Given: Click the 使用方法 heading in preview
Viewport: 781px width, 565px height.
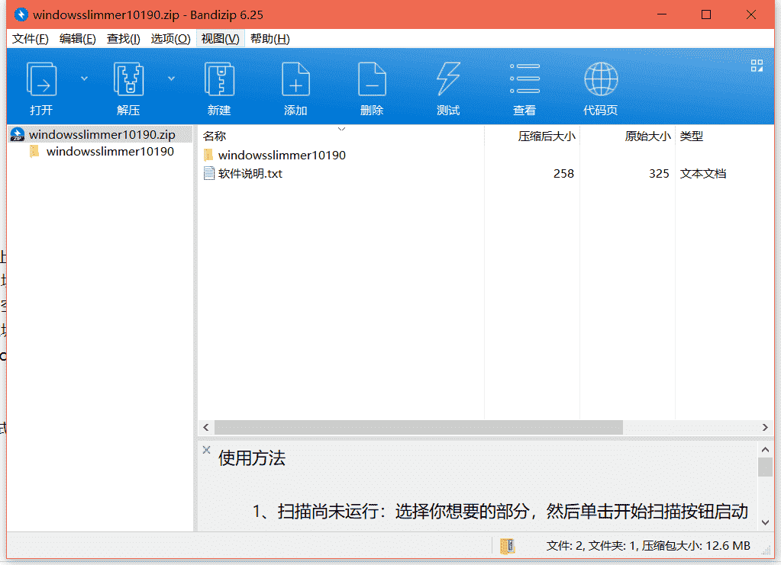Looking at the screenshot, I should click(251, 458).
